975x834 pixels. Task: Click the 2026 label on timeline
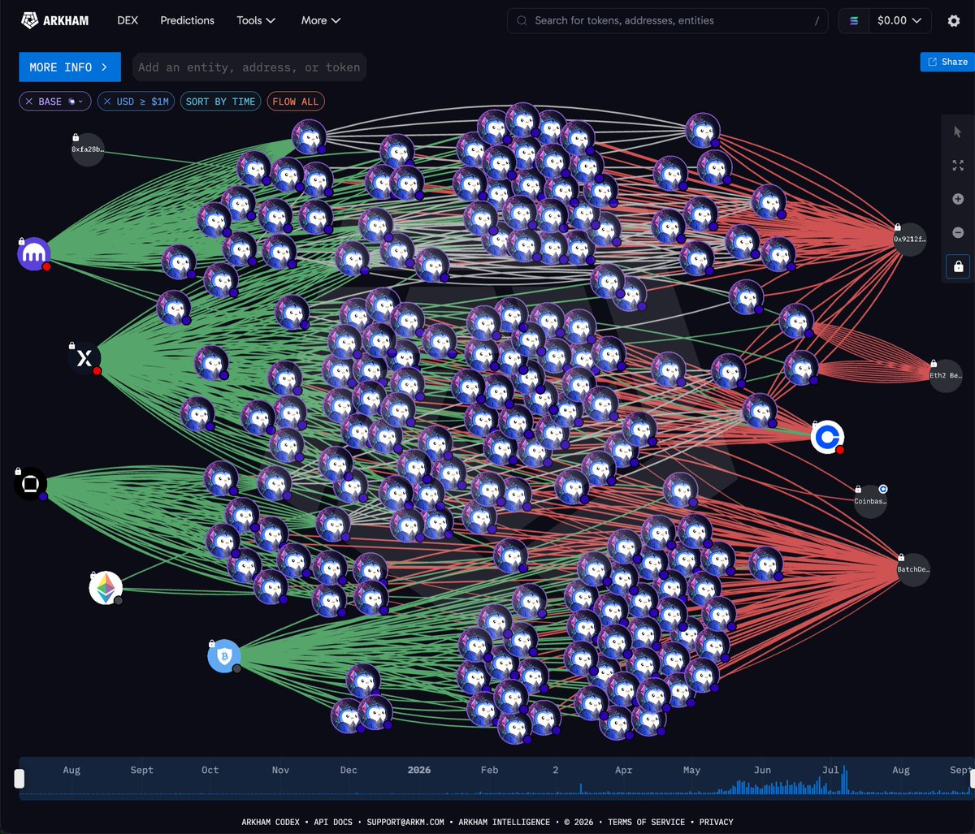[x=419, y=770]
